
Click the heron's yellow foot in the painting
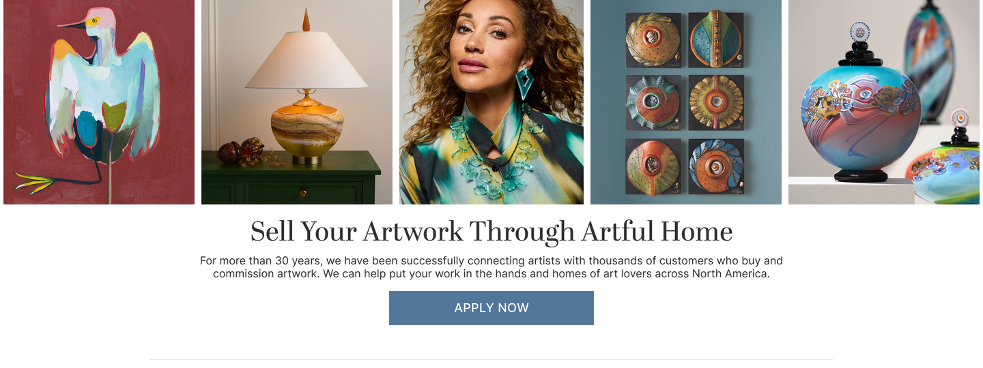tap(34, 181)
